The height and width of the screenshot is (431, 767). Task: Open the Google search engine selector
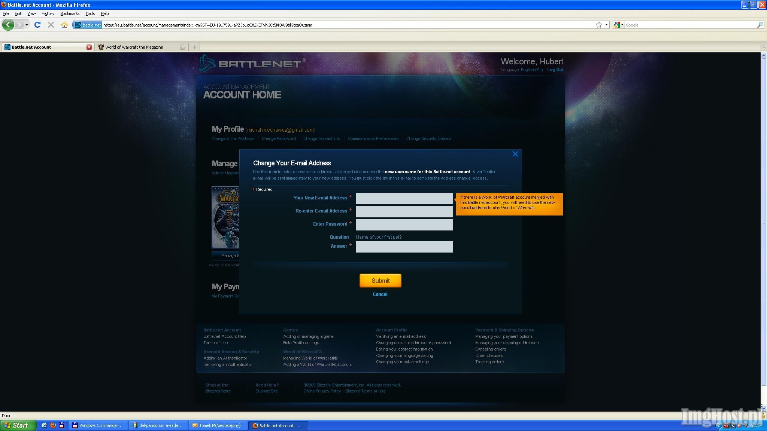(619, 25)
